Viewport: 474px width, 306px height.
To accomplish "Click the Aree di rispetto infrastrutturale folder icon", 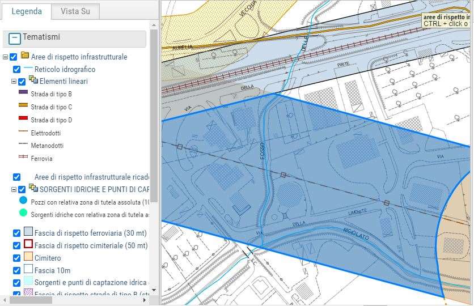I will [25, 56].
